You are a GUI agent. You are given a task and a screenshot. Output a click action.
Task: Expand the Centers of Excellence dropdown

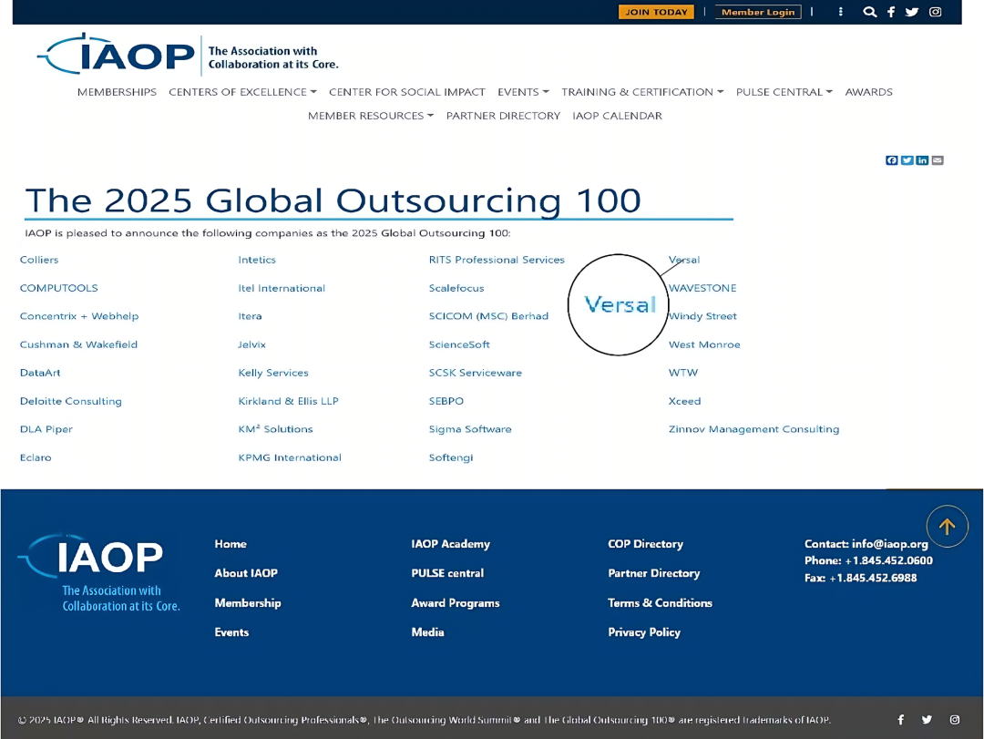pos(242,92)
